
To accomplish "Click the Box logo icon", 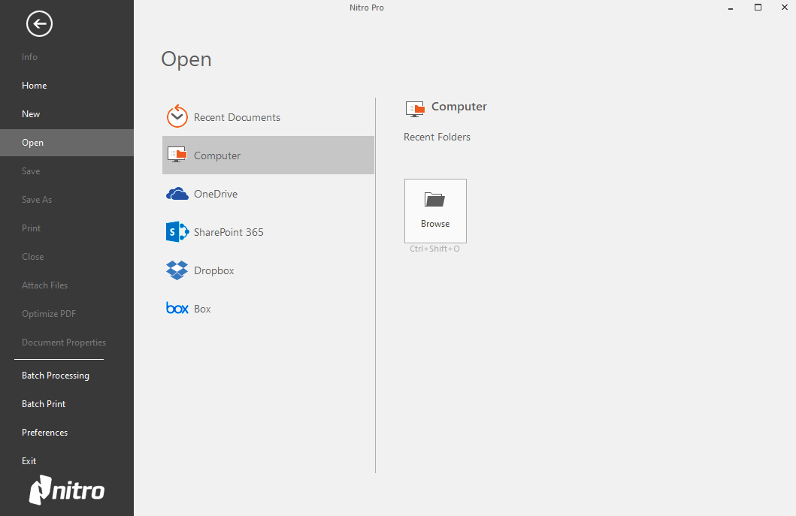I will tap(177, 309).
